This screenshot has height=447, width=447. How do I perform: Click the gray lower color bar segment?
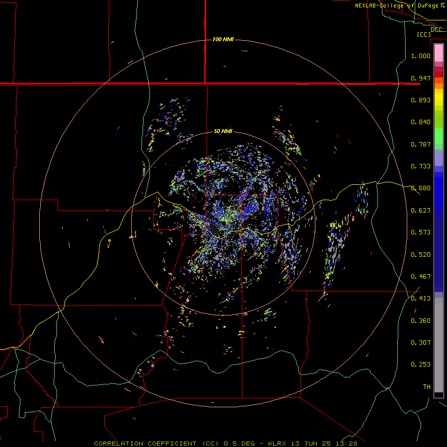[439, 345]
